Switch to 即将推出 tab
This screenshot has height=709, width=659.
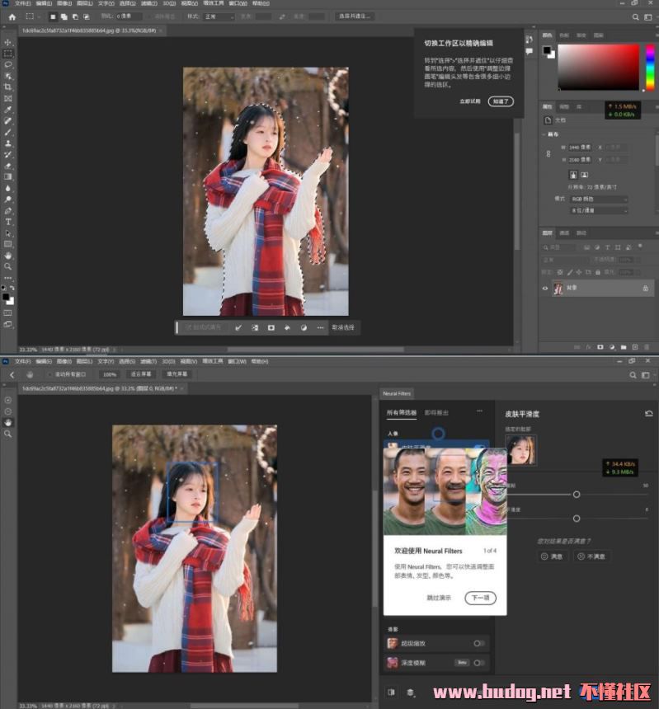coord(436,413)
